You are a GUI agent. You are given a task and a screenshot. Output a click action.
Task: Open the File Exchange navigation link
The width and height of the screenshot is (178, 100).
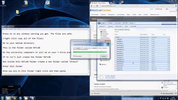95,15
